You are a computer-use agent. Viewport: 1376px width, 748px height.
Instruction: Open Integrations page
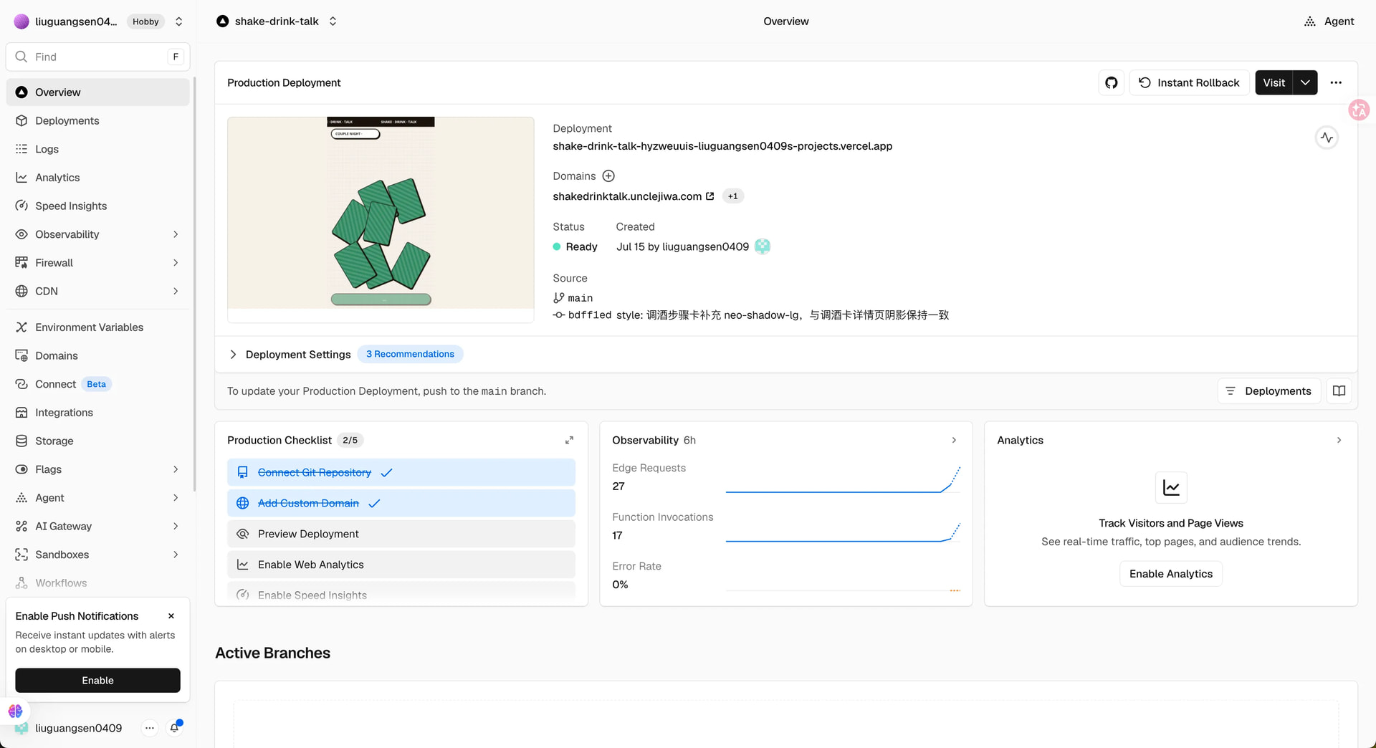click(97, 413)
